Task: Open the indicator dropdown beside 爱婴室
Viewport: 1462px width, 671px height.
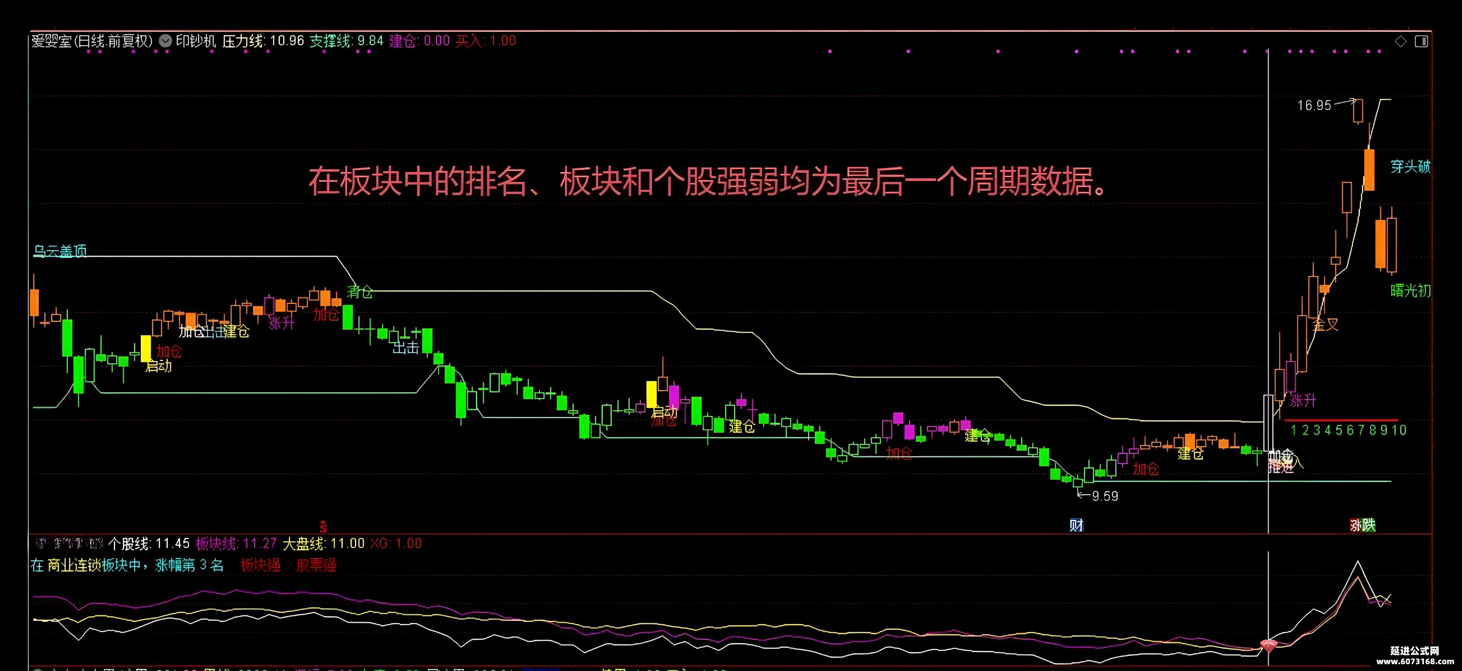Action: [165, 41]
